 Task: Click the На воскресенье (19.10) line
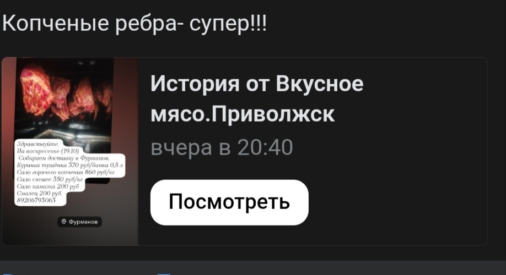tap(48, 151)
